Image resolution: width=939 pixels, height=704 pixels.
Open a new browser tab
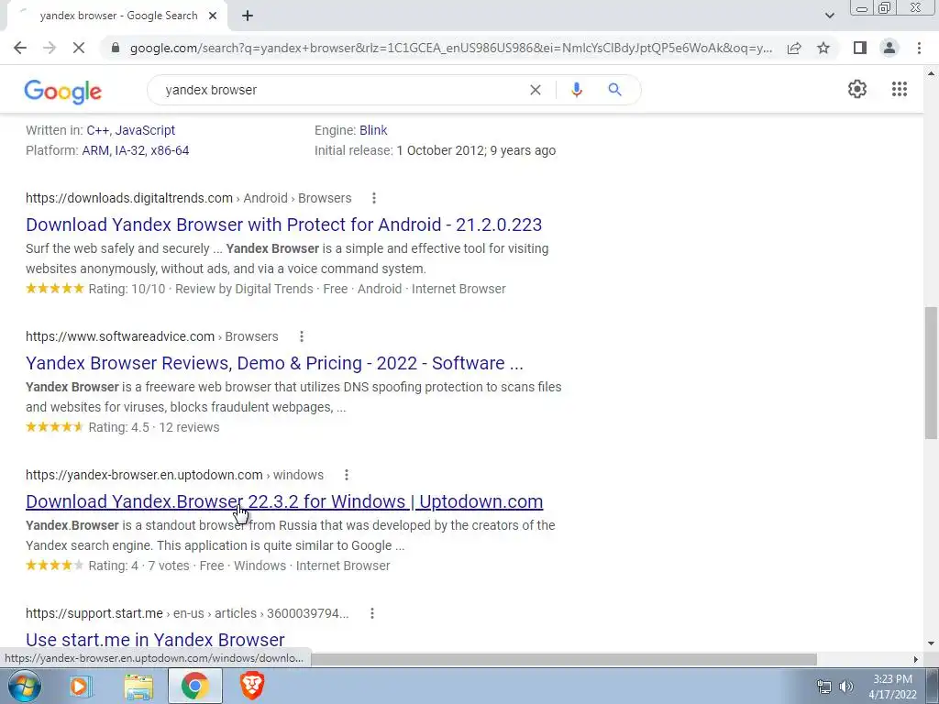point(248,16)
